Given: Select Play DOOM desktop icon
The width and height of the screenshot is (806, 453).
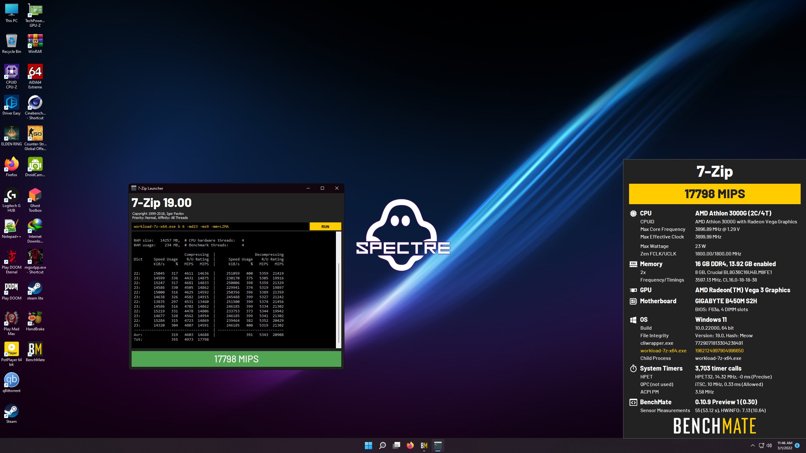Looking at the screenshot, I should click(11, 290).
